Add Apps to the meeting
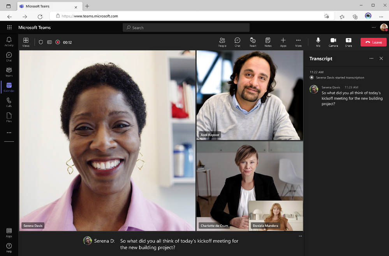The width and height of the screenshot is (389, 256). coord(283,42)
